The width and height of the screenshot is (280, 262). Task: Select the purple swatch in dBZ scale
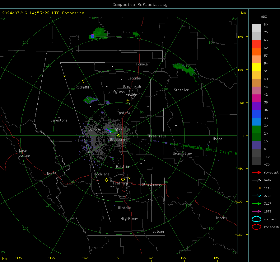click(x=256, y=106)
